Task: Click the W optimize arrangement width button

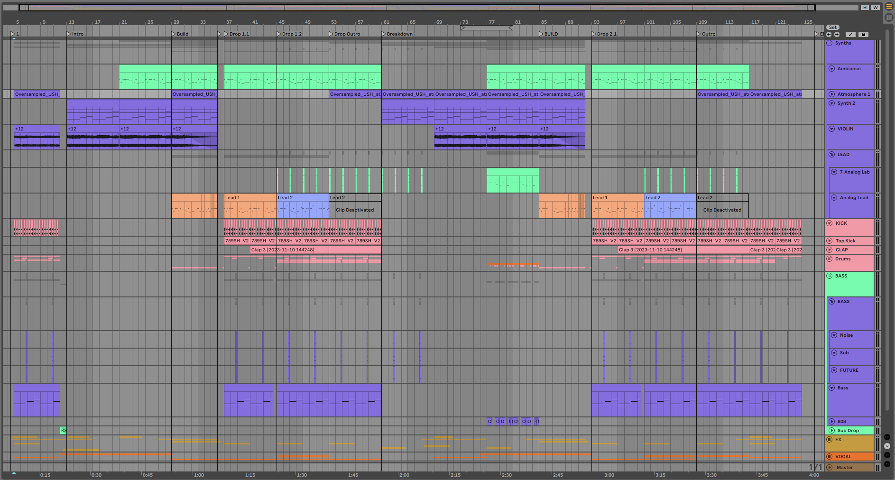Action: [875, 8]
